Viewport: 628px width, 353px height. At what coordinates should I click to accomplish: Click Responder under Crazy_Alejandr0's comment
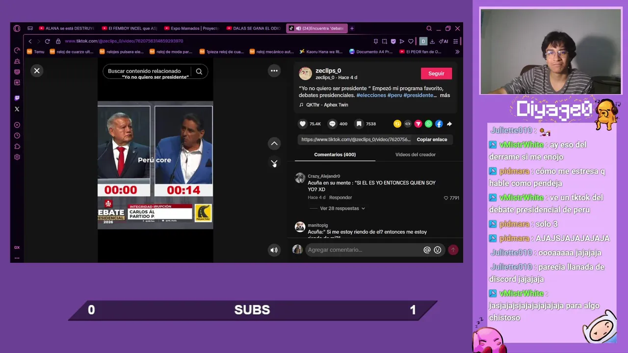click(x=340, y=198)
